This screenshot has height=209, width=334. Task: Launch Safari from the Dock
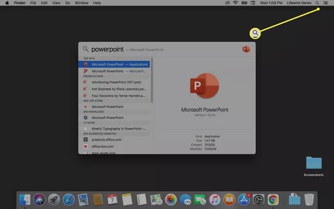[x=68, y=200]
